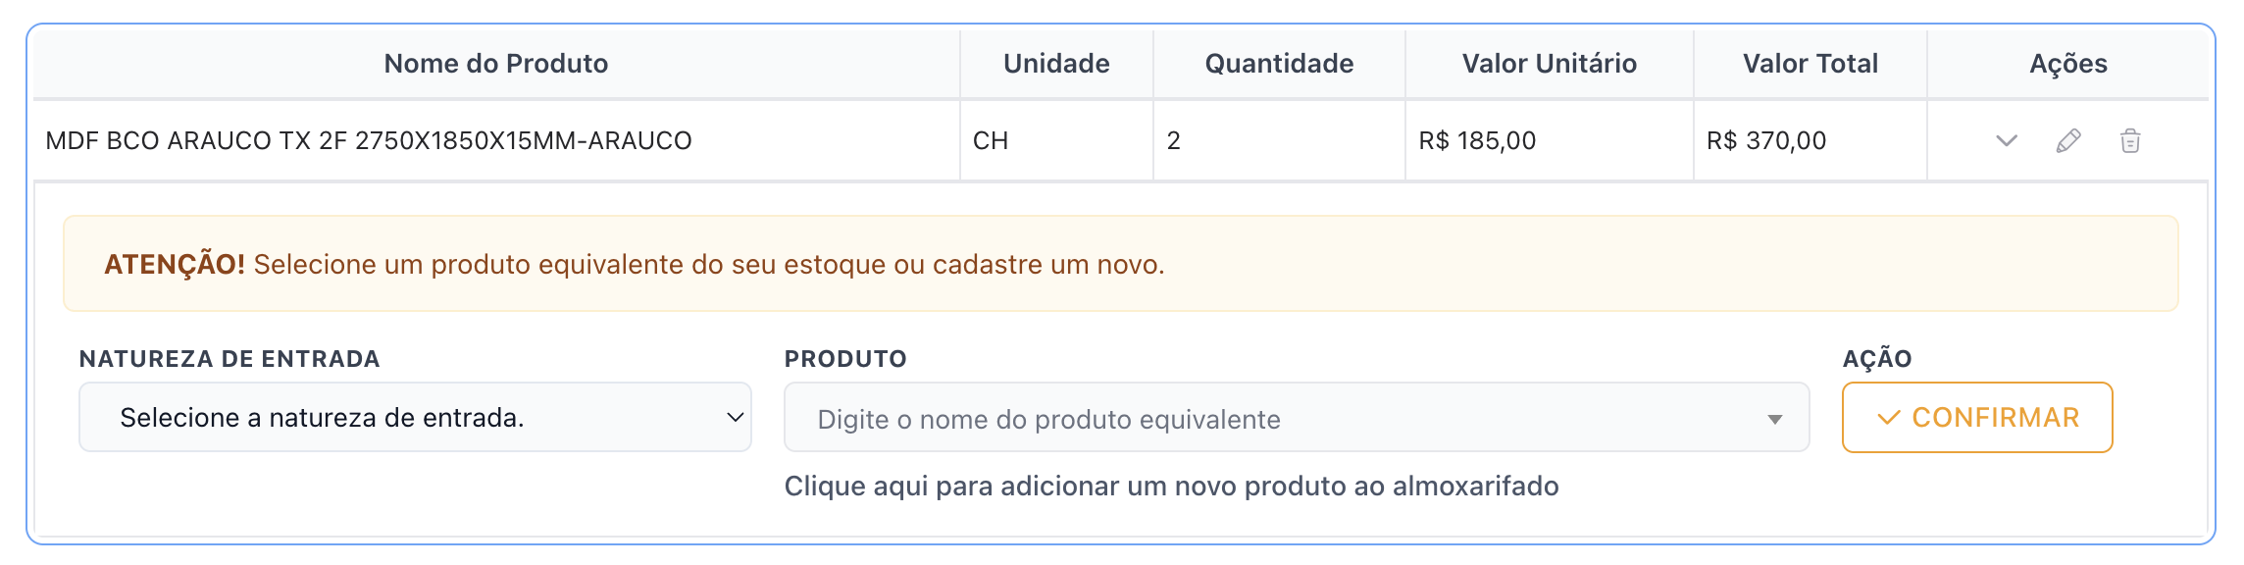2244x565 pixels.
Task: Collapse the product row with the chevron icon
Action: [2006, 141]
